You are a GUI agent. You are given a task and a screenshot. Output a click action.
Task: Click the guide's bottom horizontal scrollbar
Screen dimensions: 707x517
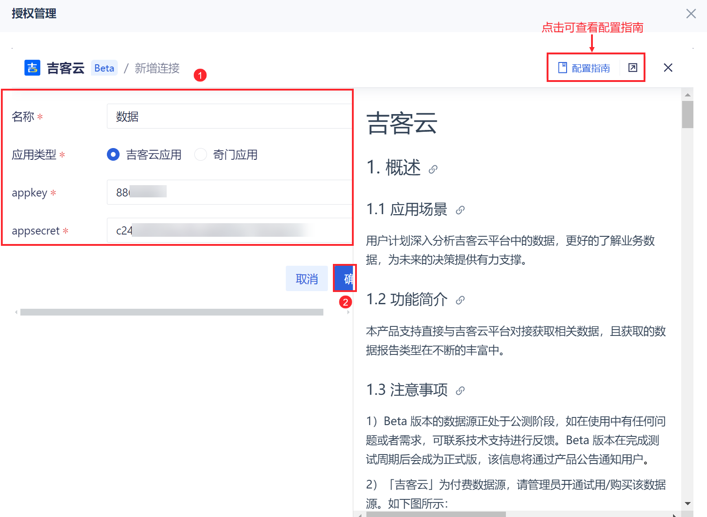436,514
